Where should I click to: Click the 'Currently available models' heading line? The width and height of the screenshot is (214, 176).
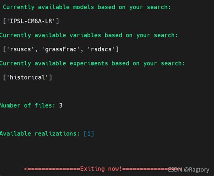click(x=87, y=7)
